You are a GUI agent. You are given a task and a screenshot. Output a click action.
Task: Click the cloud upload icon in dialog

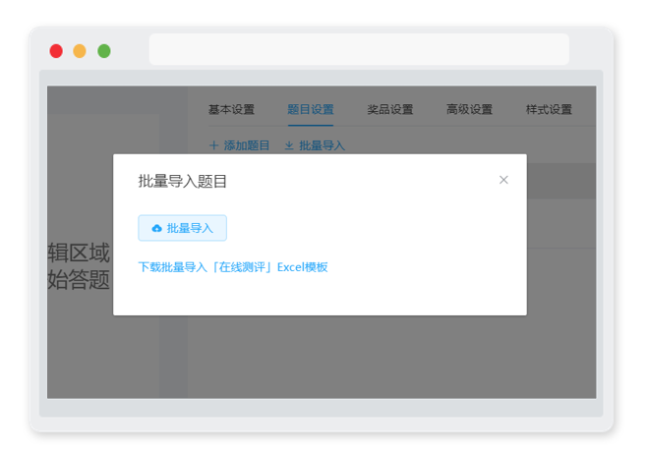(x=157, y=228)
